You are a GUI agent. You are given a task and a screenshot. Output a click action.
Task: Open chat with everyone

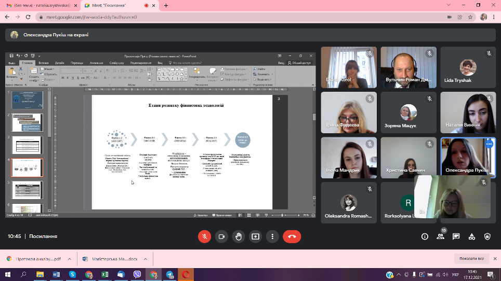point(456,236)
